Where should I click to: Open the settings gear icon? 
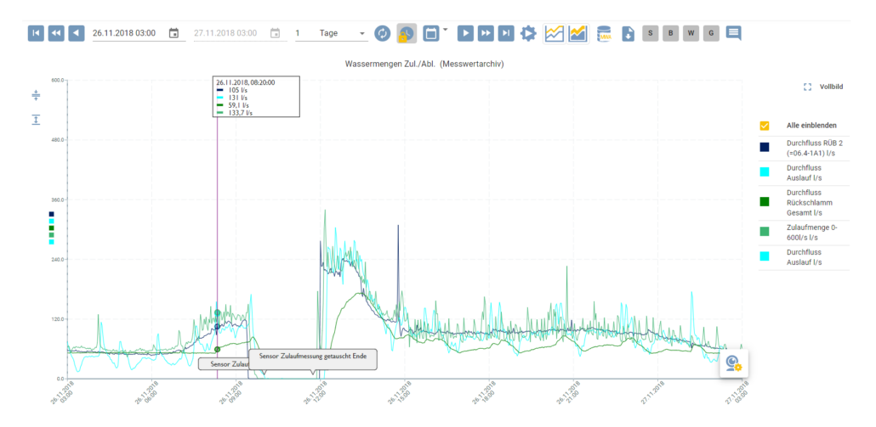tap(528, 33)
